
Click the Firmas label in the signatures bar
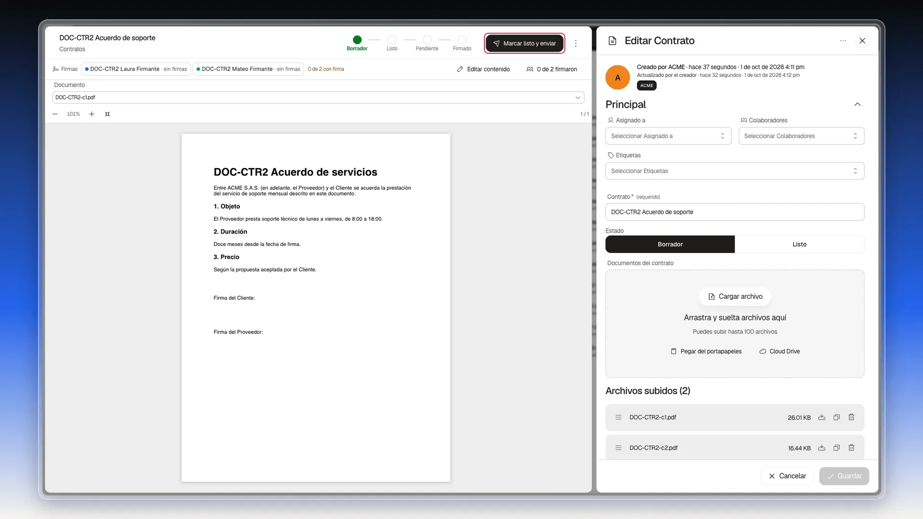click(65, 69)
